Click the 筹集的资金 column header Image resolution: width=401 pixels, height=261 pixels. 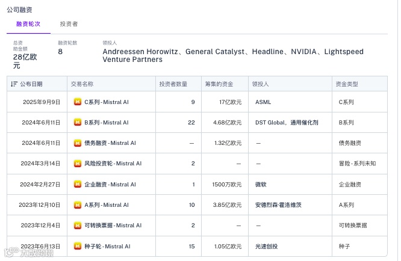[x=219, y=84]
